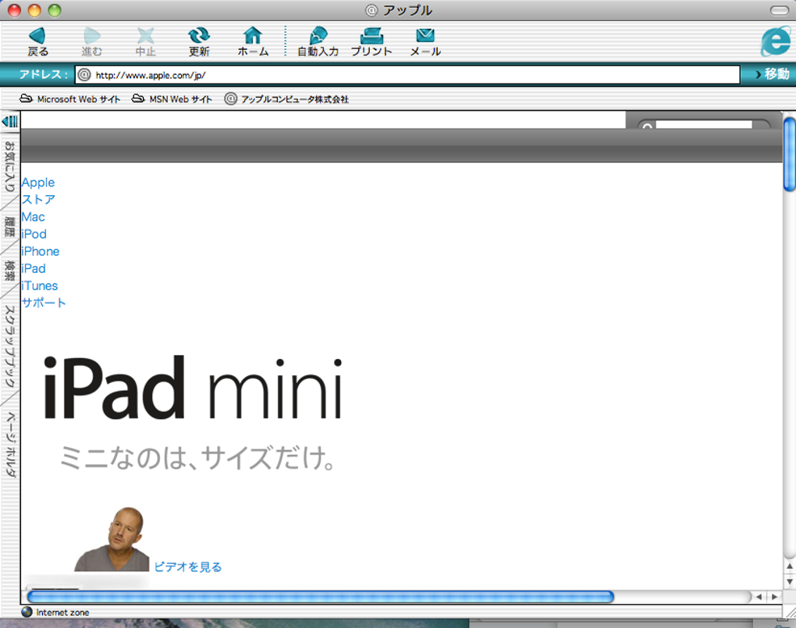Open Mail (メール) toolbar icon

425,41
